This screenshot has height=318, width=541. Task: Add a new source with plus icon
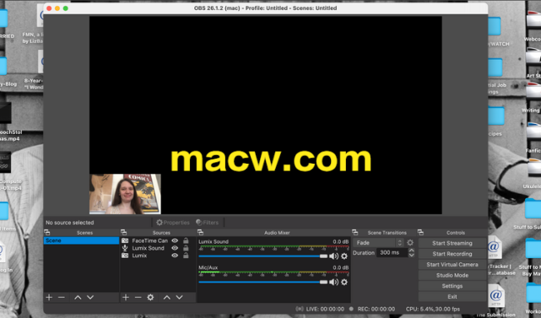coord(126,297)
